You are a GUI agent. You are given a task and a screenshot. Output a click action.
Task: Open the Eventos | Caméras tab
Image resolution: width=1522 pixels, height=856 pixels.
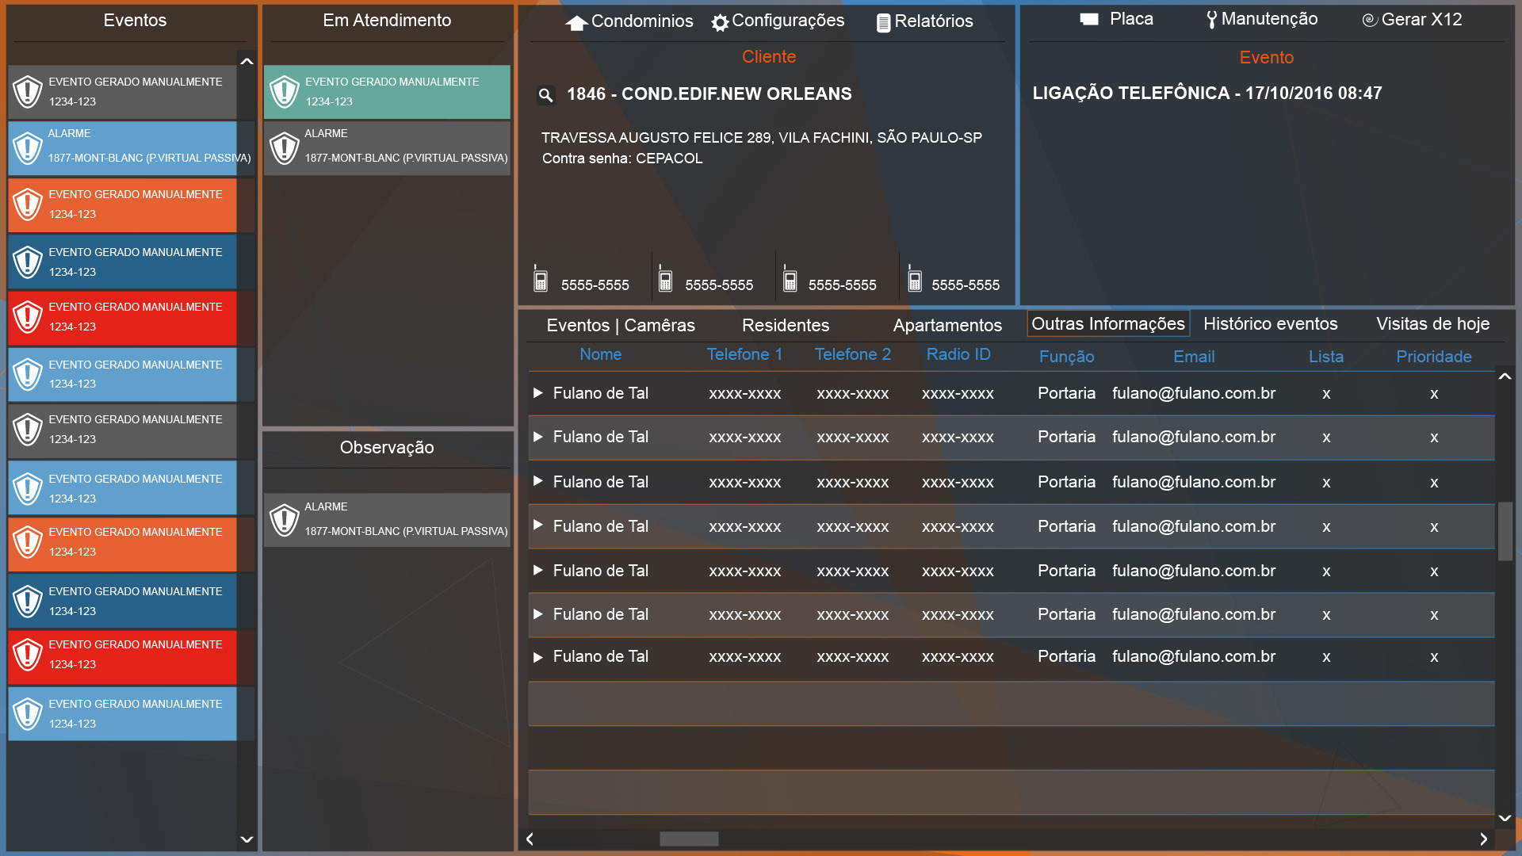point(621,325)
